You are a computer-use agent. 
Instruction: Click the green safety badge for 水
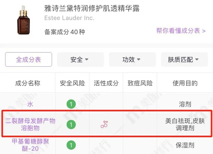click(x=71, y=105)
